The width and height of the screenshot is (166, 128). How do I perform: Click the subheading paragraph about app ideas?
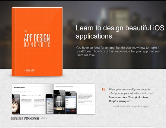[118, 51]
